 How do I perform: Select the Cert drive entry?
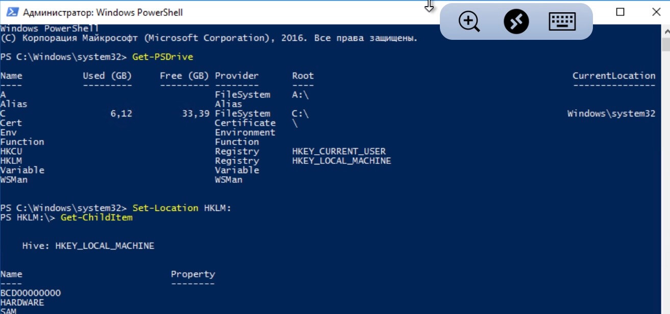click(x=11, y=123)
